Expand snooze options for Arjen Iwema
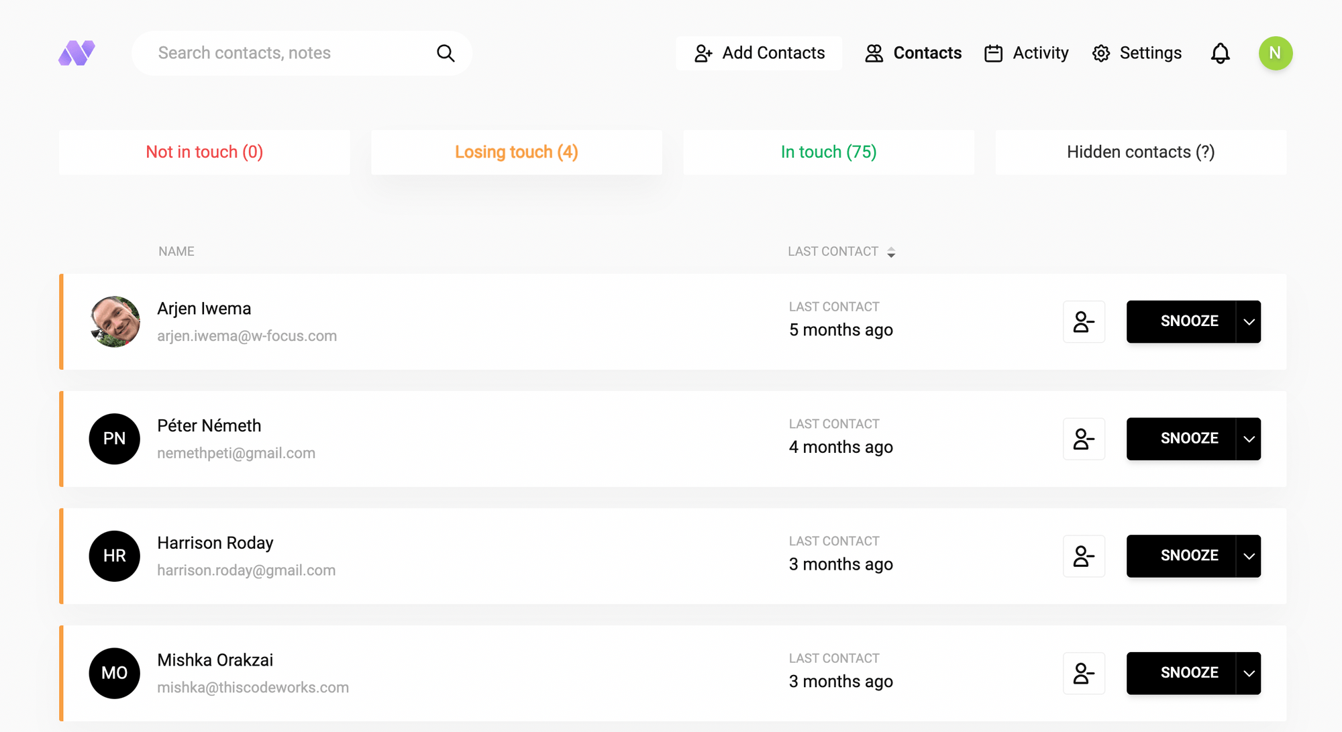 (1249, 321)
